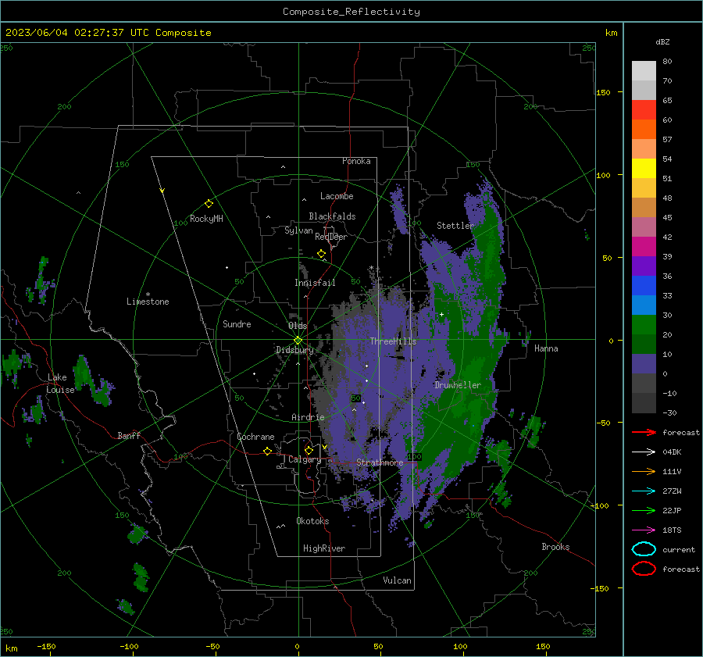Viewport: 703px width, 657px height.
Task: Click the Strathmore town label
Action: pyautogui.click(x=380, y=462)
